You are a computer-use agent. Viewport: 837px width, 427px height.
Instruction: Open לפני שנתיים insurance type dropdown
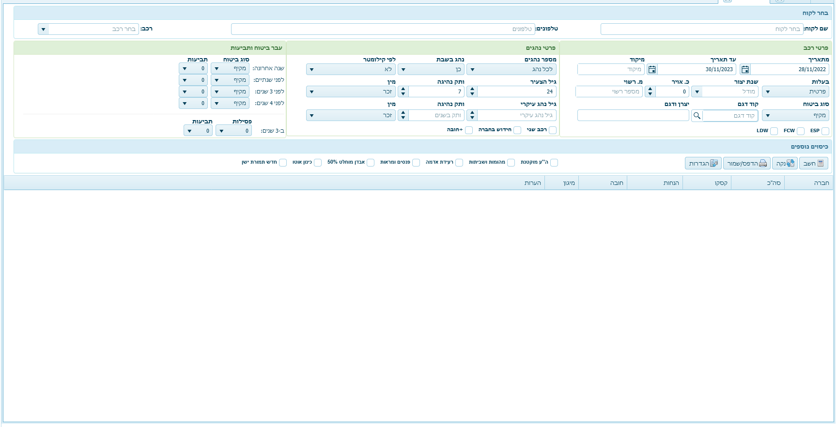[x=230, y=80]
